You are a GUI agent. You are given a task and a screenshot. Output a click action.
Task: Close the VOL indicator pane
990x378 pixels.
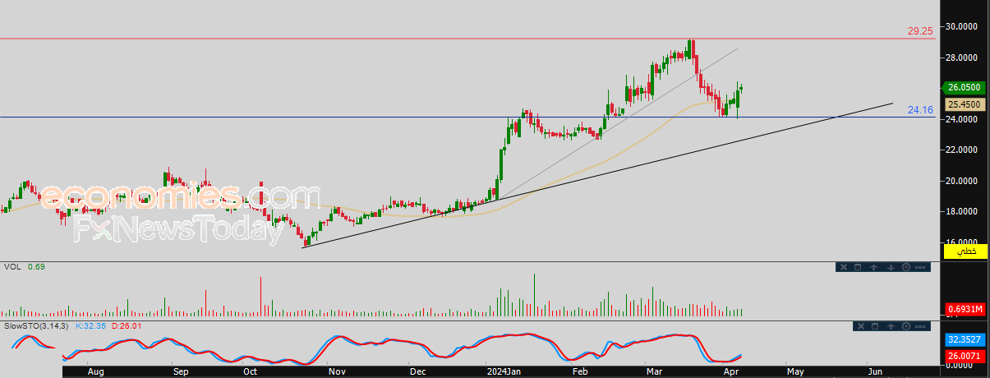point(844,267)
